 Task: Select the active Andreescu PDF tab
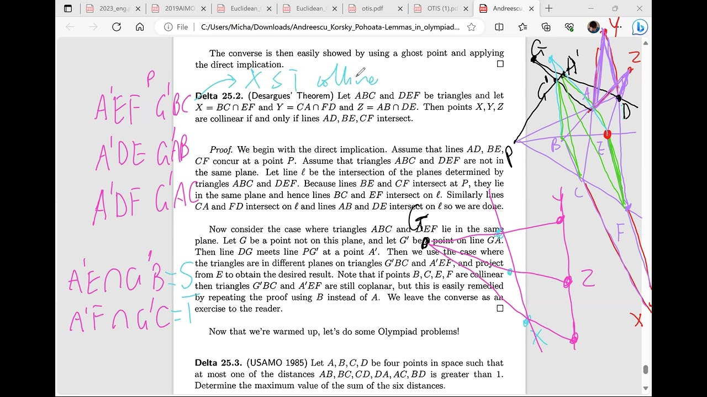506,8
